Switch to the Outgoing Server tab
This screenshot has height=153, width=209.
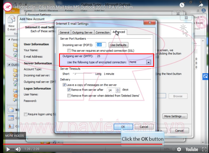coord(82,32)
